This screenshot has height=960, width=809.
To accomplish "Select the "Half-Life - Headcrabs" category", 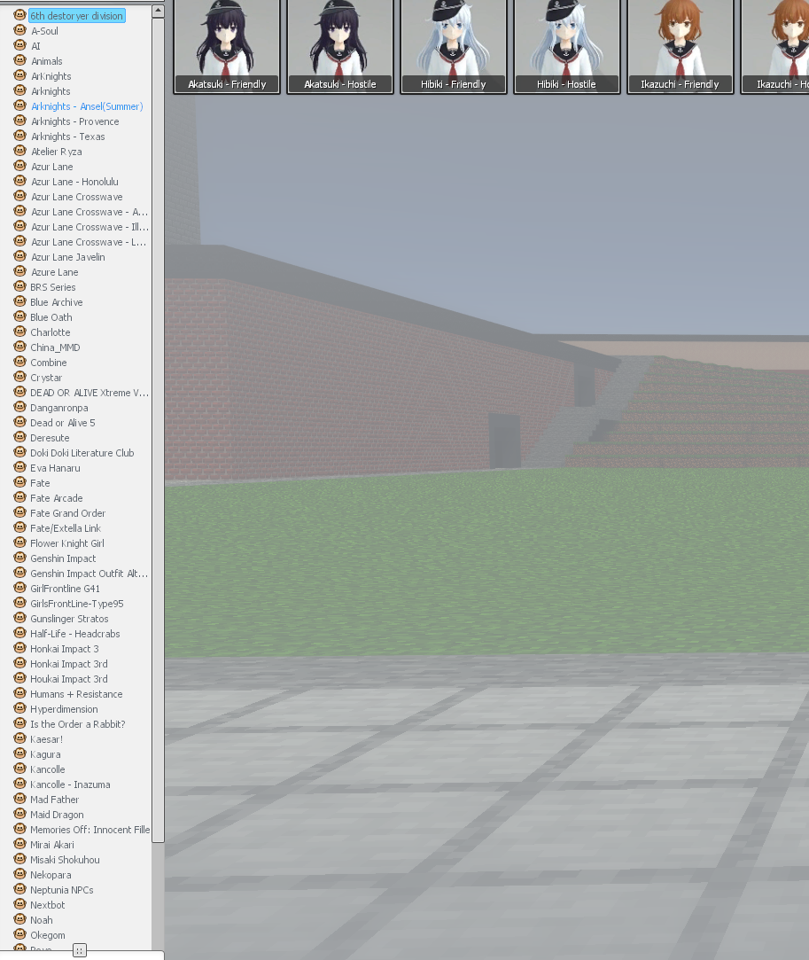I will (74, 634).
